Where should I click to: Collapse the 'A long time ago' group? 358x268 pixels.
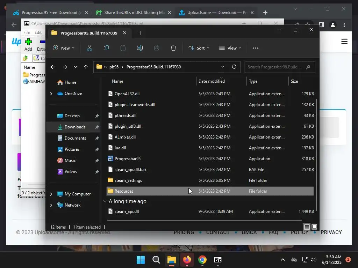pyautogui.click(x=105, y=201)
